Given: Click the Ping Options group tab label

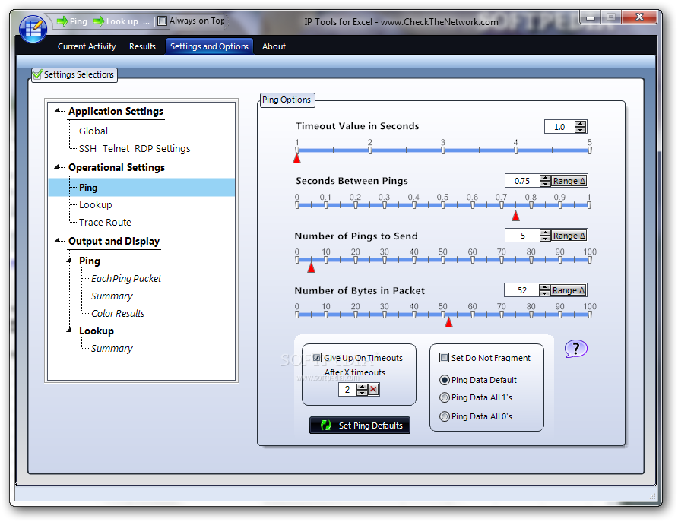Looking at the screenshot, I should (287, 100).
